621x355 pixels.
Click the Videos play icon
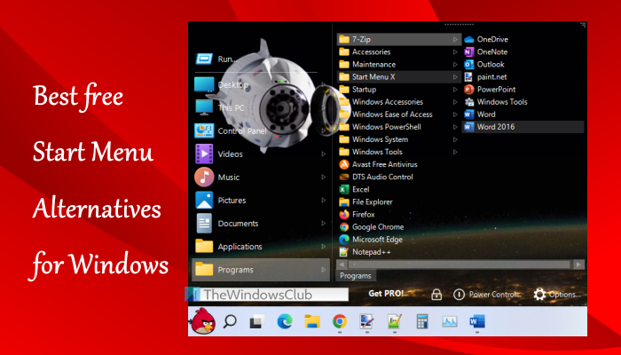point(204,154)
